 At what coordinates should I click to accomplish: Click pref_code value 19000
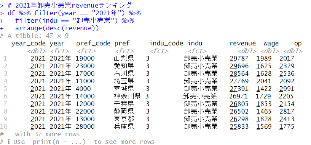pos(85,58)
